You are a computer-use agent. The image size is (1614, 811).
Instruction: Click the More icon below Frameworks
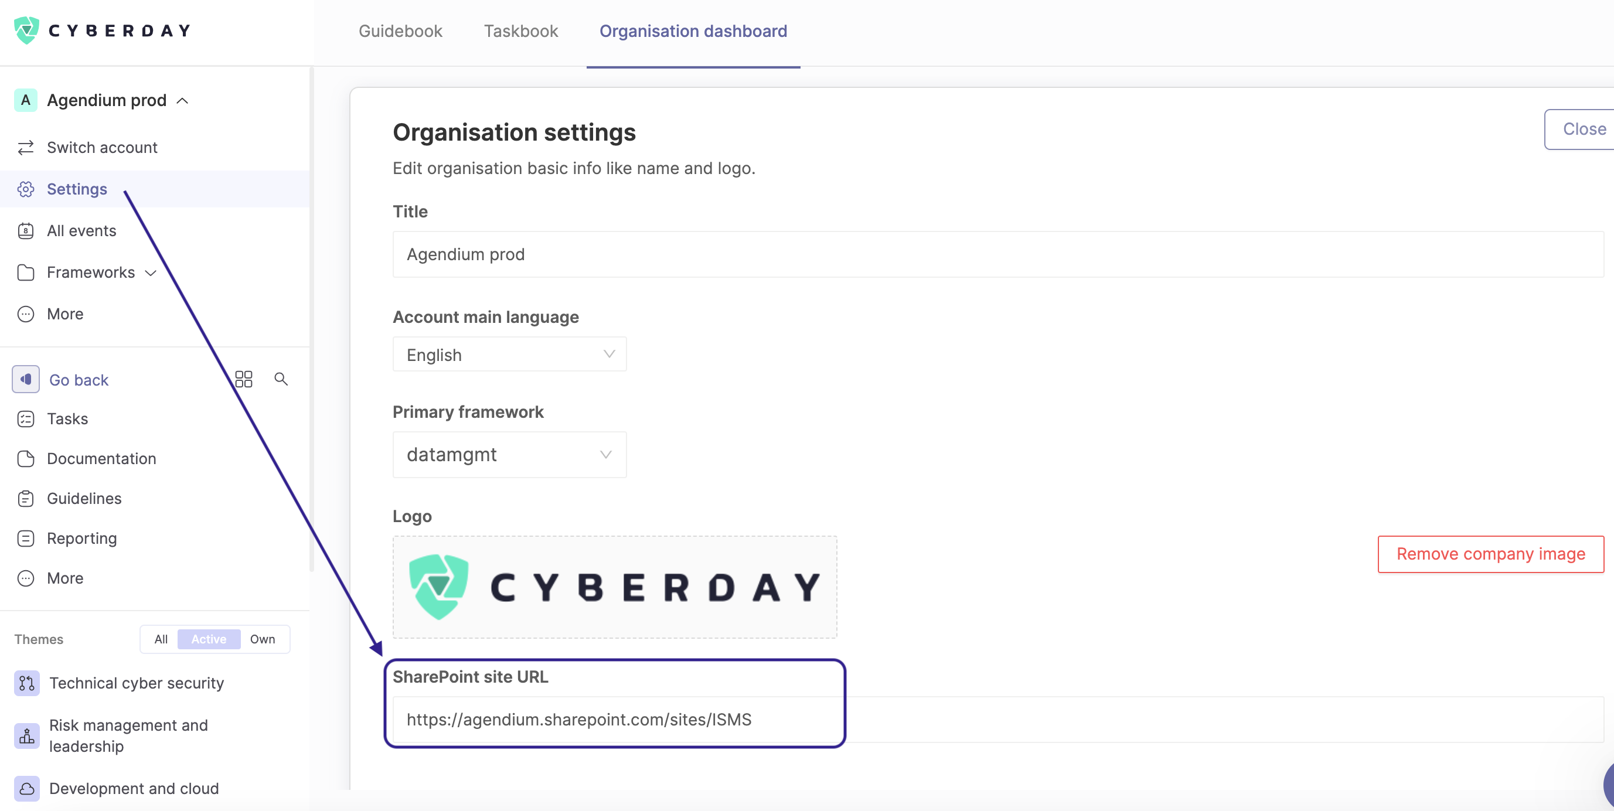[x=26, y=314]
